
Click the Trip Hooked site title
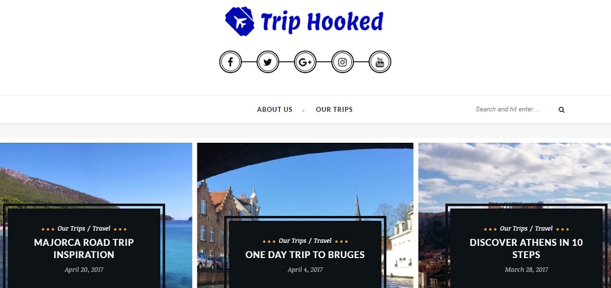coord(322,22)
